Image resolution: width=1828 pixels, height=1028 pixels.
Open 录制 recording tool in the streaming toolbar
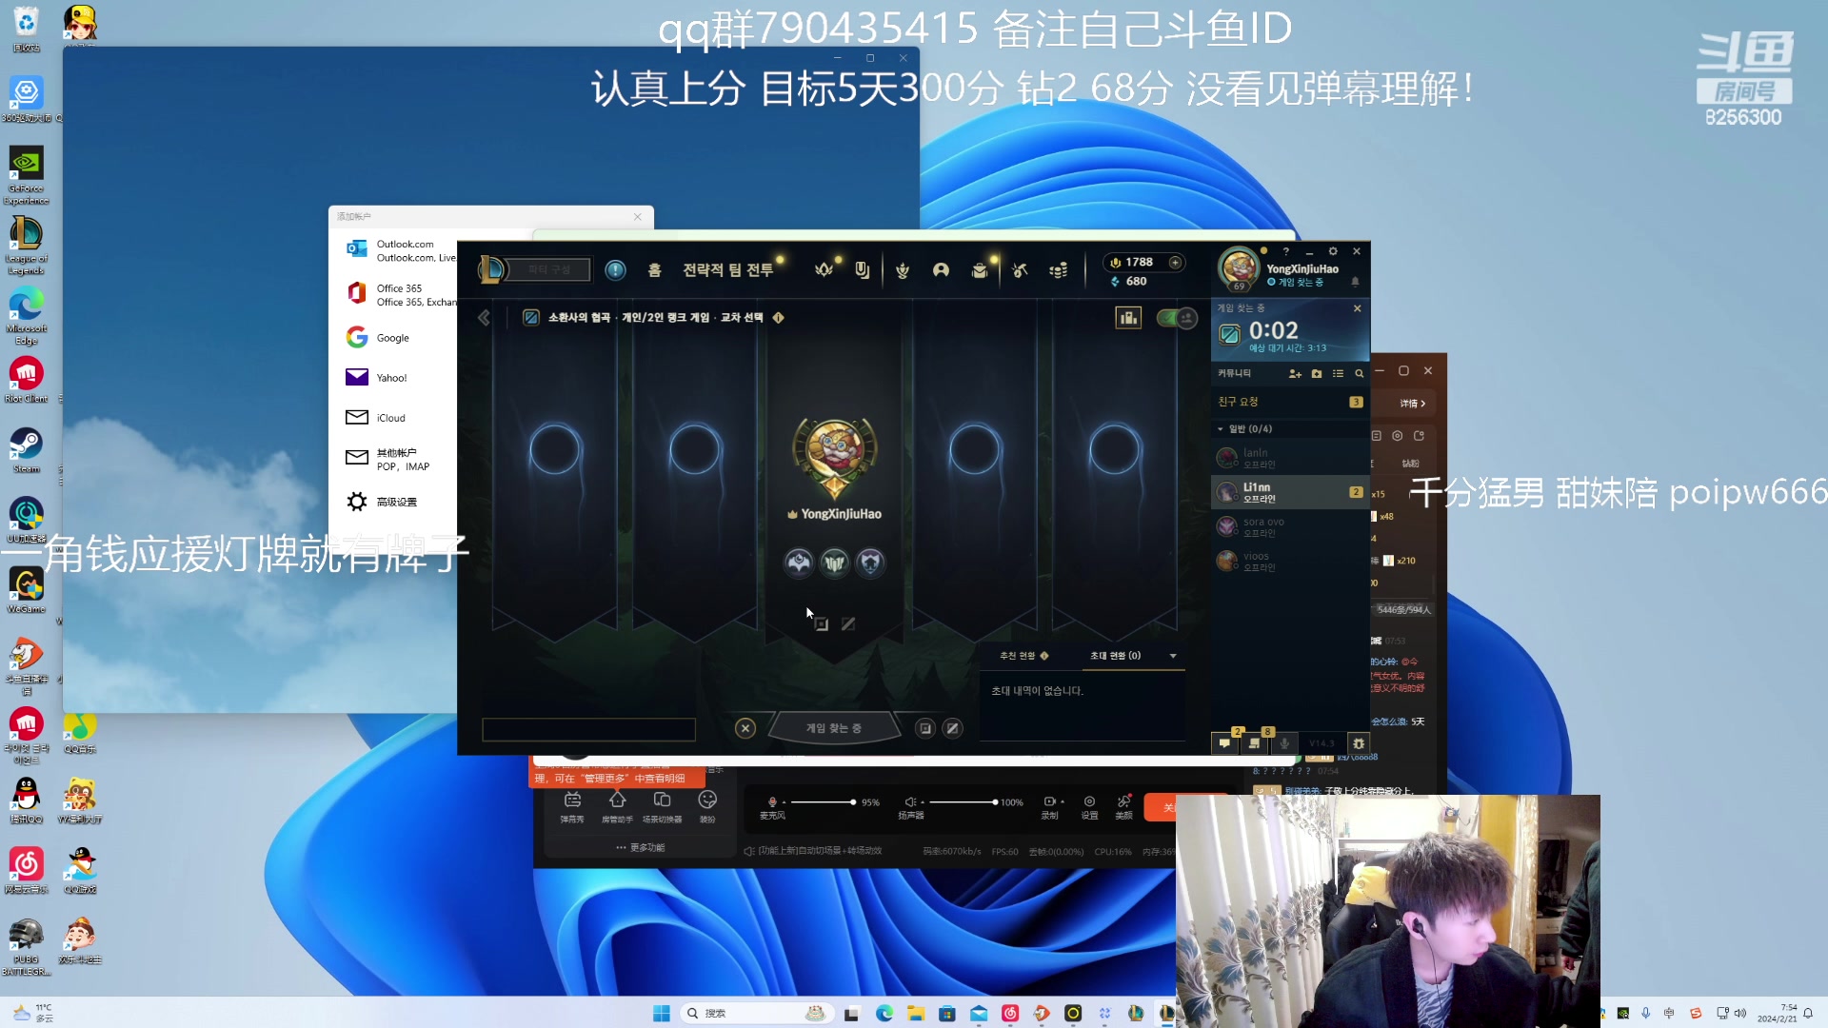1050,802
